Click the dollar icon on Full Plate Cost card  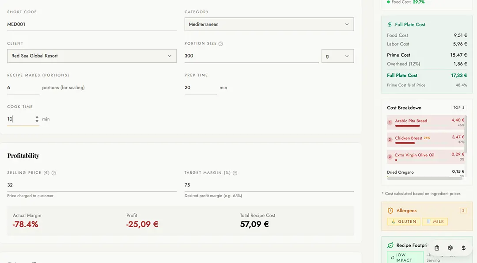(x=390, y=24)
